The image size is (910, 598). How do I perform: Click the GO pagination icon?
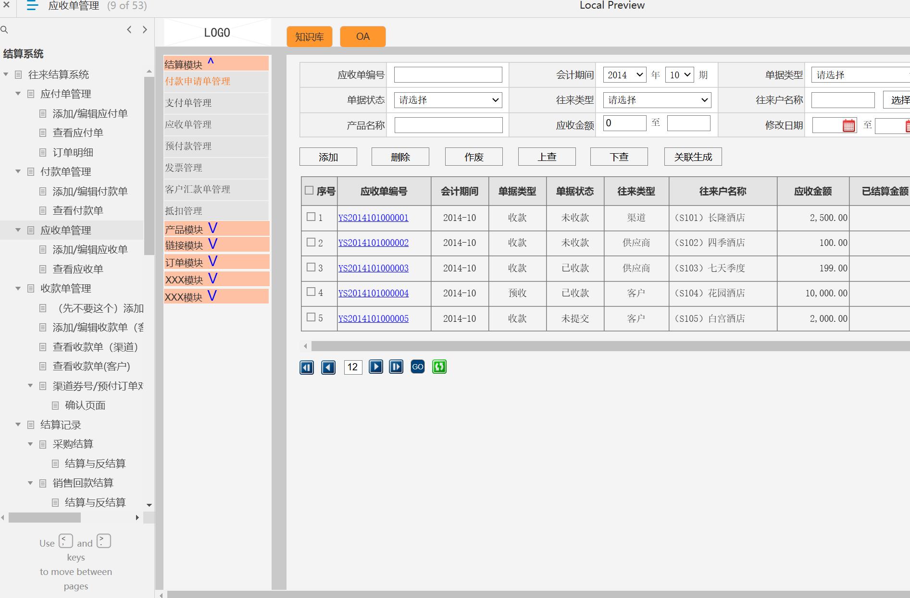tap(418, 367)
